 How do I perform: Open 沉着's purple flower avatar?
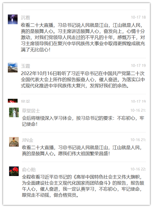click(13, 19)
